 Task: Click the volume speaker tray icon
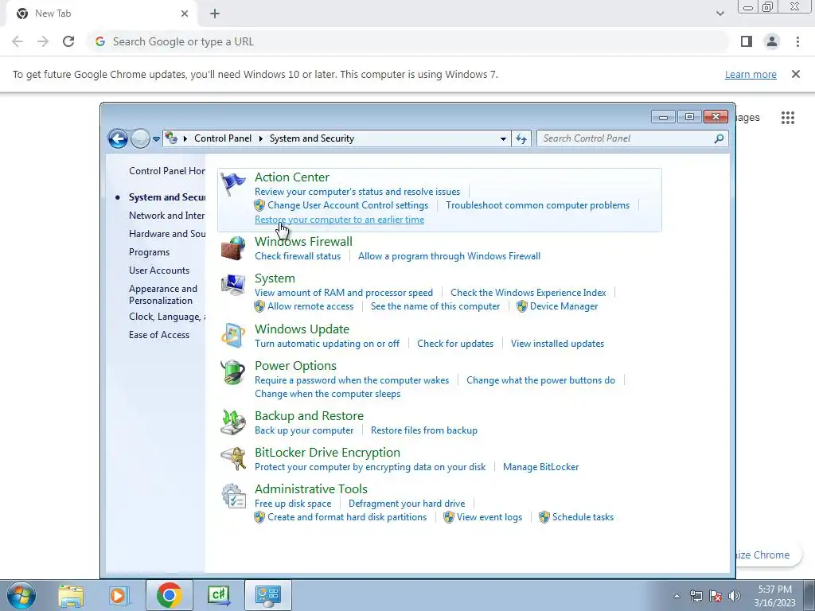735,596
